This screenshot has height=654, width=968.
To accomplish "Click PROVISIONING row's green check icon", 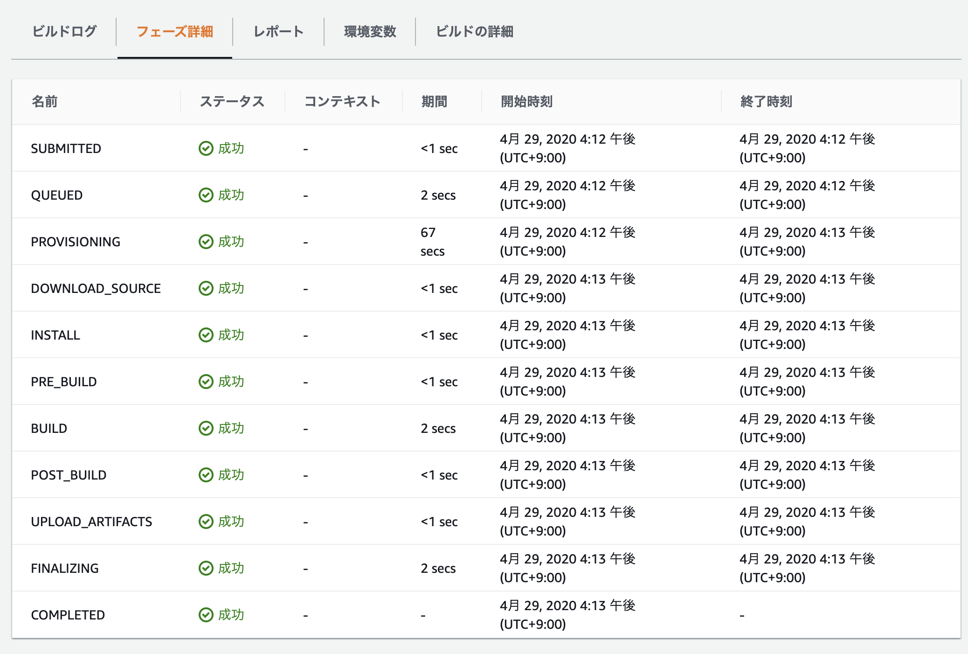I will click(206, 242).
